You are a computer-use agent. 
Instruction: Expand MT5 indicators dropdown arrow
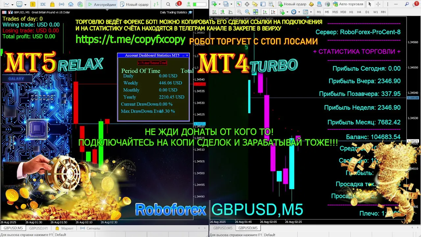[x=25, y=5]
